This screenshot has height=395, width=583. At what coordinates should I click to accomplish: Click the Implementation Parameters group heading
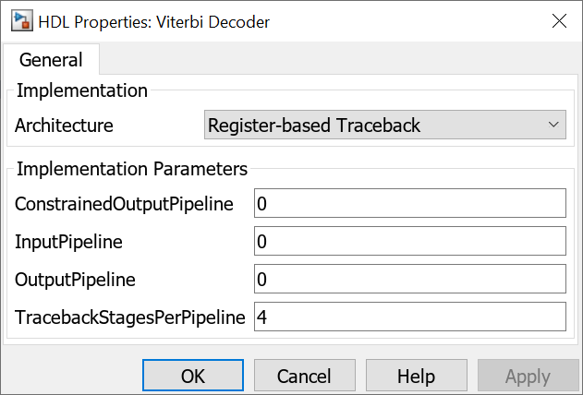point(131,169)
